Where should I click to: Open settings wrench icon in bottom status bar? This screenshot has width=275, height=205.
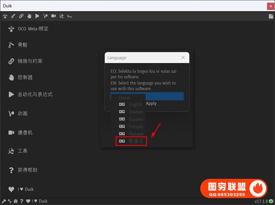pyautogui.click(x=4, y=201)
